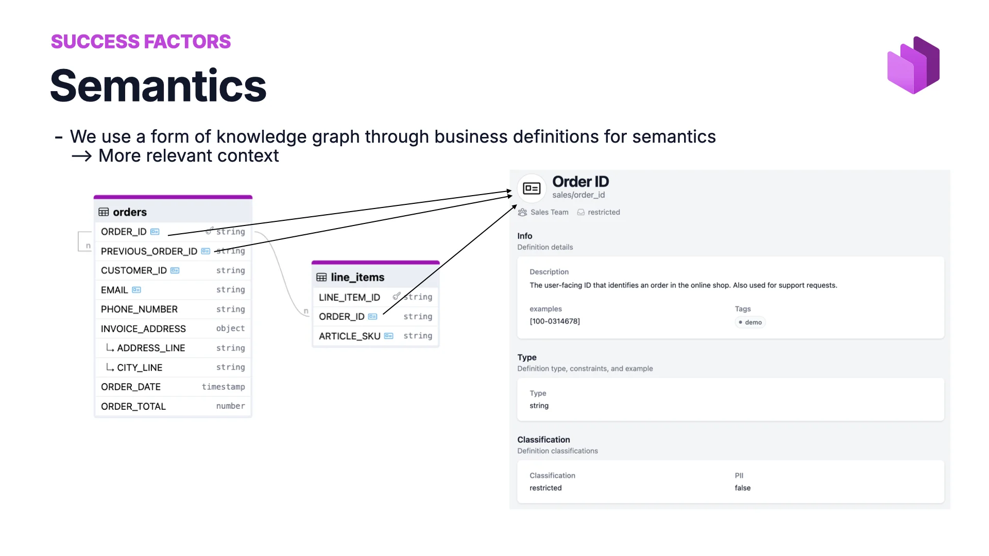Toggle the badge marker on CUSTOMER_ID
This screenshot has height=556, width=989.
(x=174, y=270)
